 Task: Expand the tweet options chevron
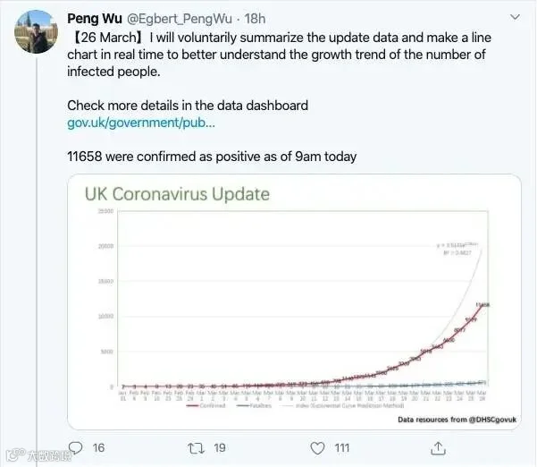515,17
